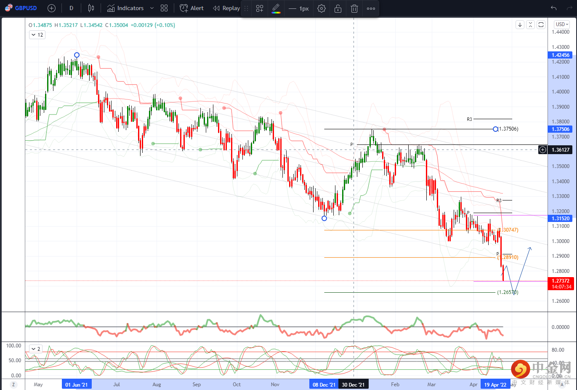Click the undo arrow
577x390 pixels.
tap(554, 8)
